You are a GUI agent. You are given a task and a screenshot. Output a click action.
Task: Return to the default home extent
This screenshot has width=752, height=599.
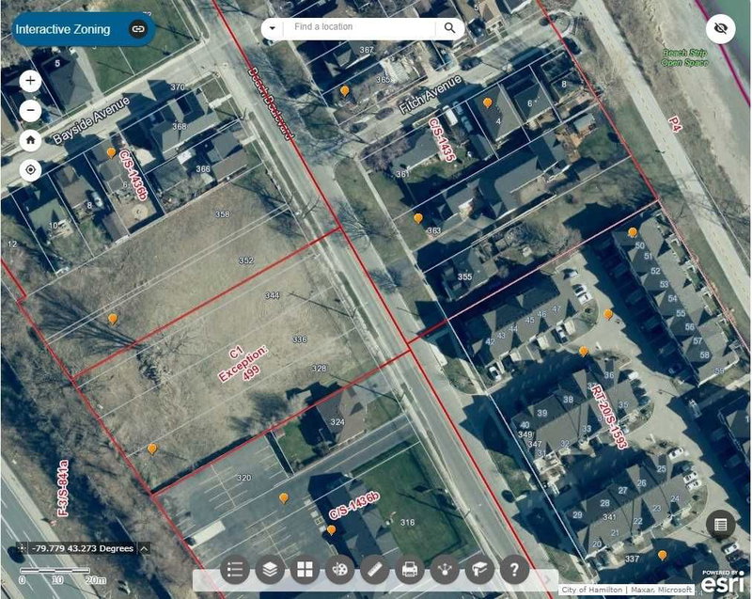click(x=30, y=140)
